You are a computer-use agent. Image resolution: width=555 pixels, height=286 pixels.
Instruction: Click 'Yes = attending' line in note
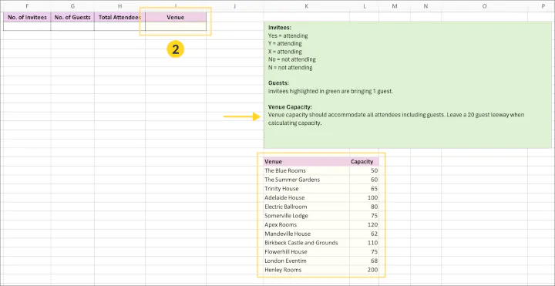pyautogui.click(x=288, y=35)
